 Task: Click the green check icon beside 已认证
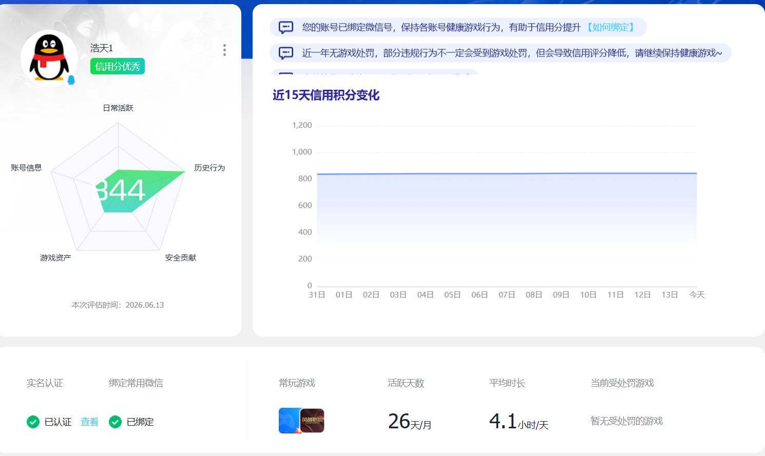pos(33,422)
